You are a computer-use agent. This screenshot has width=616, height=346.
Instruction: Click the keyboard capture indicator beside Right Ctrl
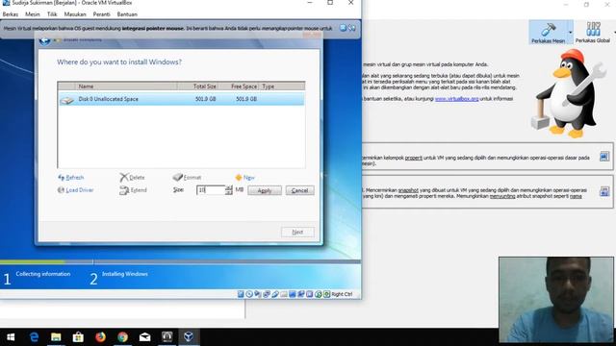(327, 294)
